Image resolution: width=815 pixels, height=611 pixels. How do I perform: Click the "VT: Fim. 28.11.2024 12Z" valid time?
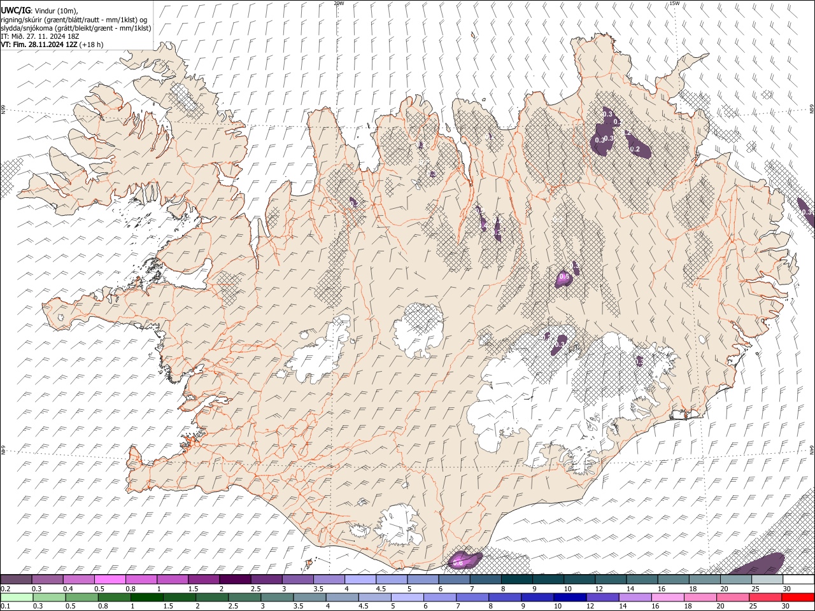(x=39, y=45)
